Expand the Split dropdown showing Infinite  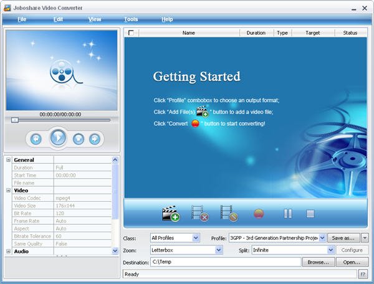click(330, 250)
